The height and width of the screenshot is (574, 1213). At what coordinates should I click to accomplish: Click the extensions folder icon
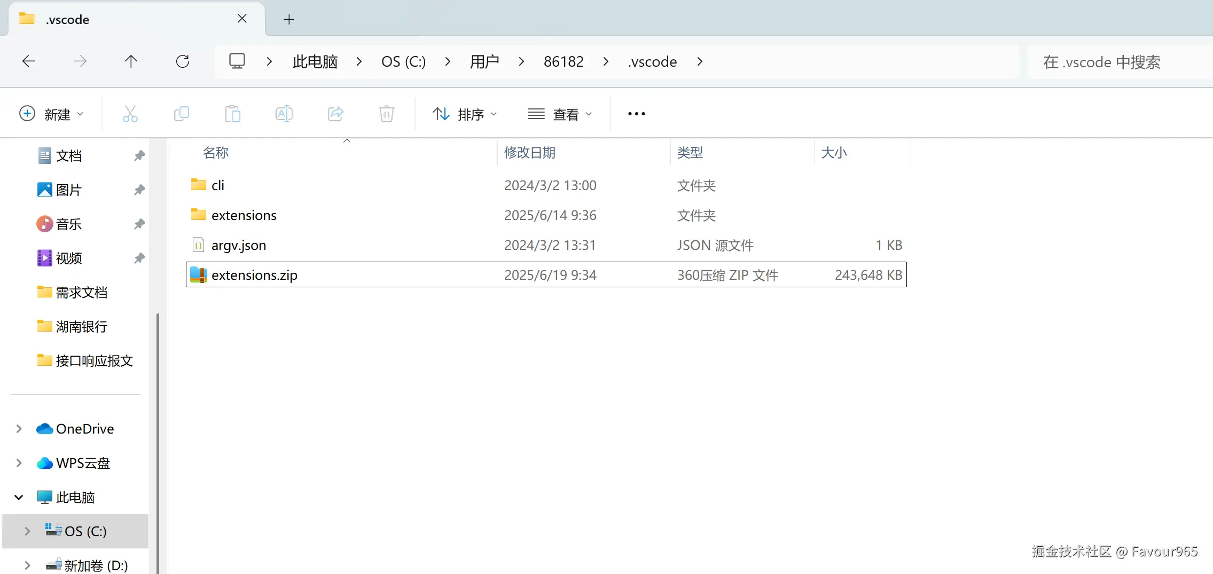(x=199, y=215)
